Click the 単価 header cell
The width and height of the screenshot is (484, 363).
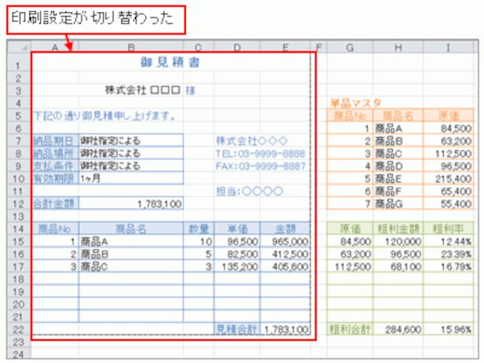point(237,229)
